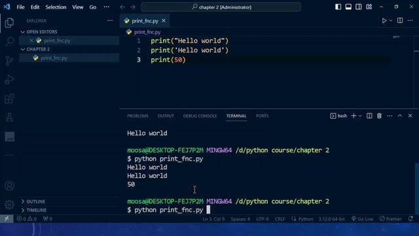Select the bash terminal profile
The width and height of the screenshot is (419, 236).
(x=338, y=116)
